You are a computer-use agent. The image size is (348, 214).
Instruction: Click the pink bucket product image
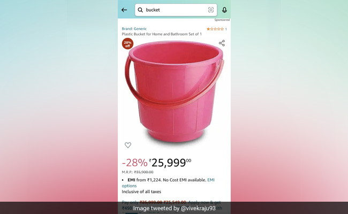[174, 91]
